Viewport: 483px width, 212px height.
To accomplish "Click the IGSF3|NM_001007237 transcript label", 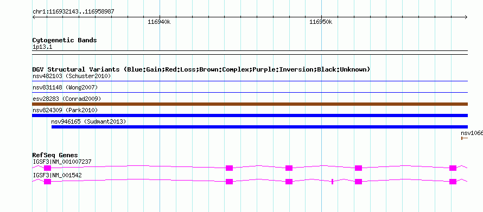I will [x=62, y=162].
